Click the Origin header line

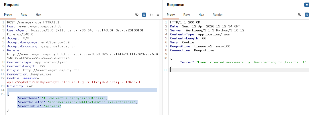pos(43,70)
